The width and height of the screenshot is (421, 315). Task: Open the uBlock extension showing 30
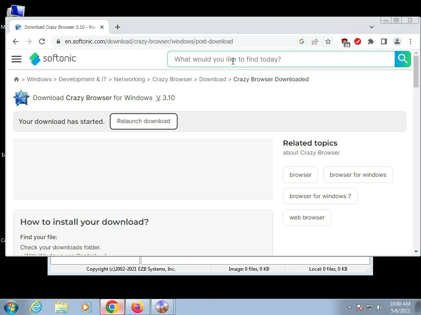point(345,42)
